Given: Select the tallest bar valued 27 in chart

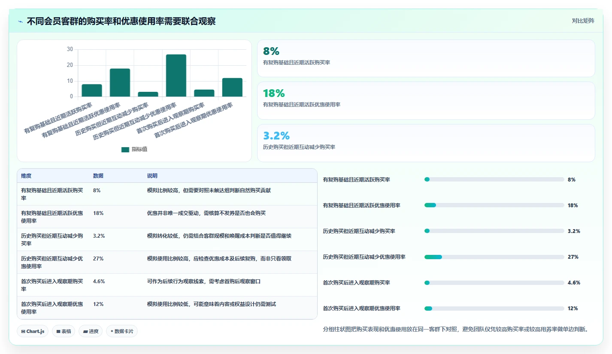Looking at the screenshot, I should pos(176,76).
